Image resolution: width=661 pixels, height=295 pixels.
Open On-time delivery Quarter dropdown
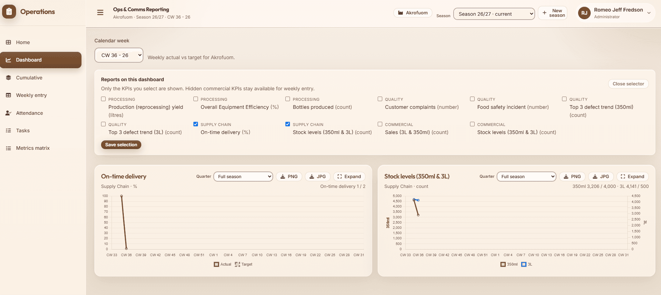243,177
